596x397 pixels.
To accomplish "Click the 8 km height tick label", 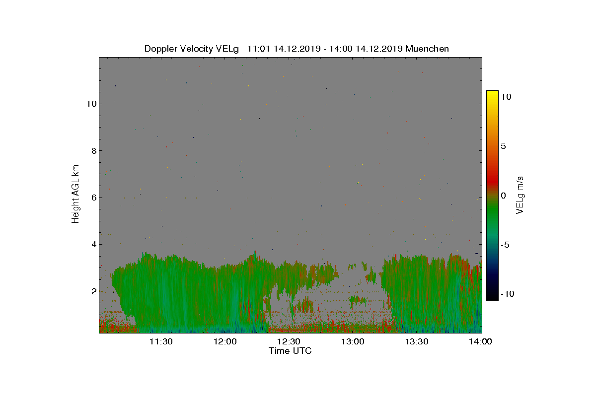I will (93, 151).
